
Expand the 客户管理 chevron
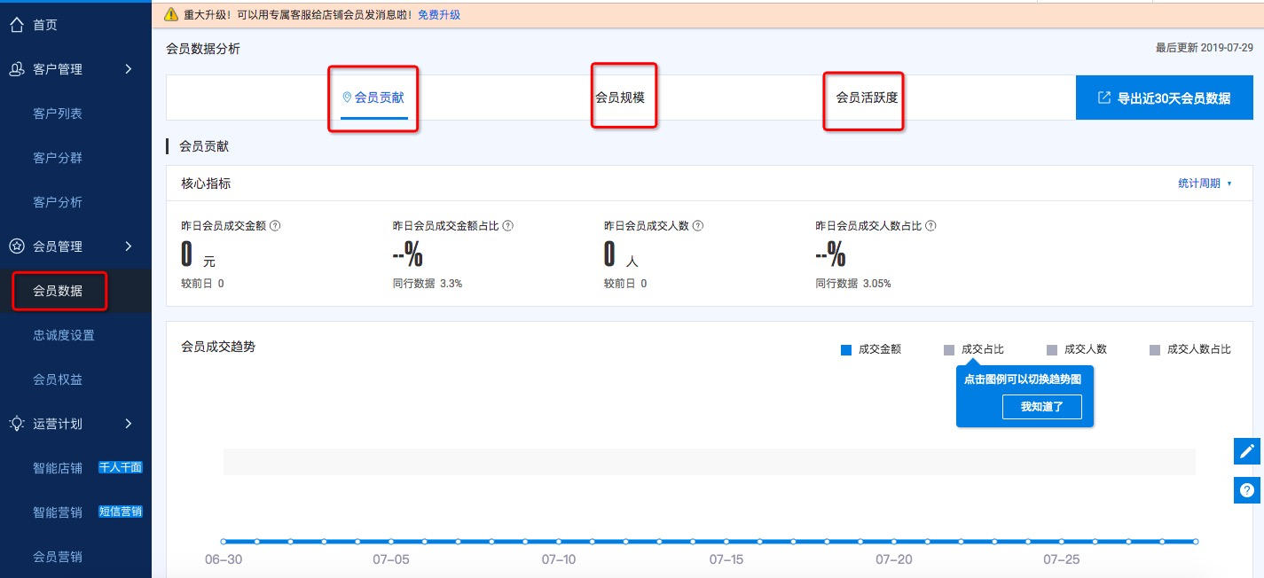[x=129, y=69]
